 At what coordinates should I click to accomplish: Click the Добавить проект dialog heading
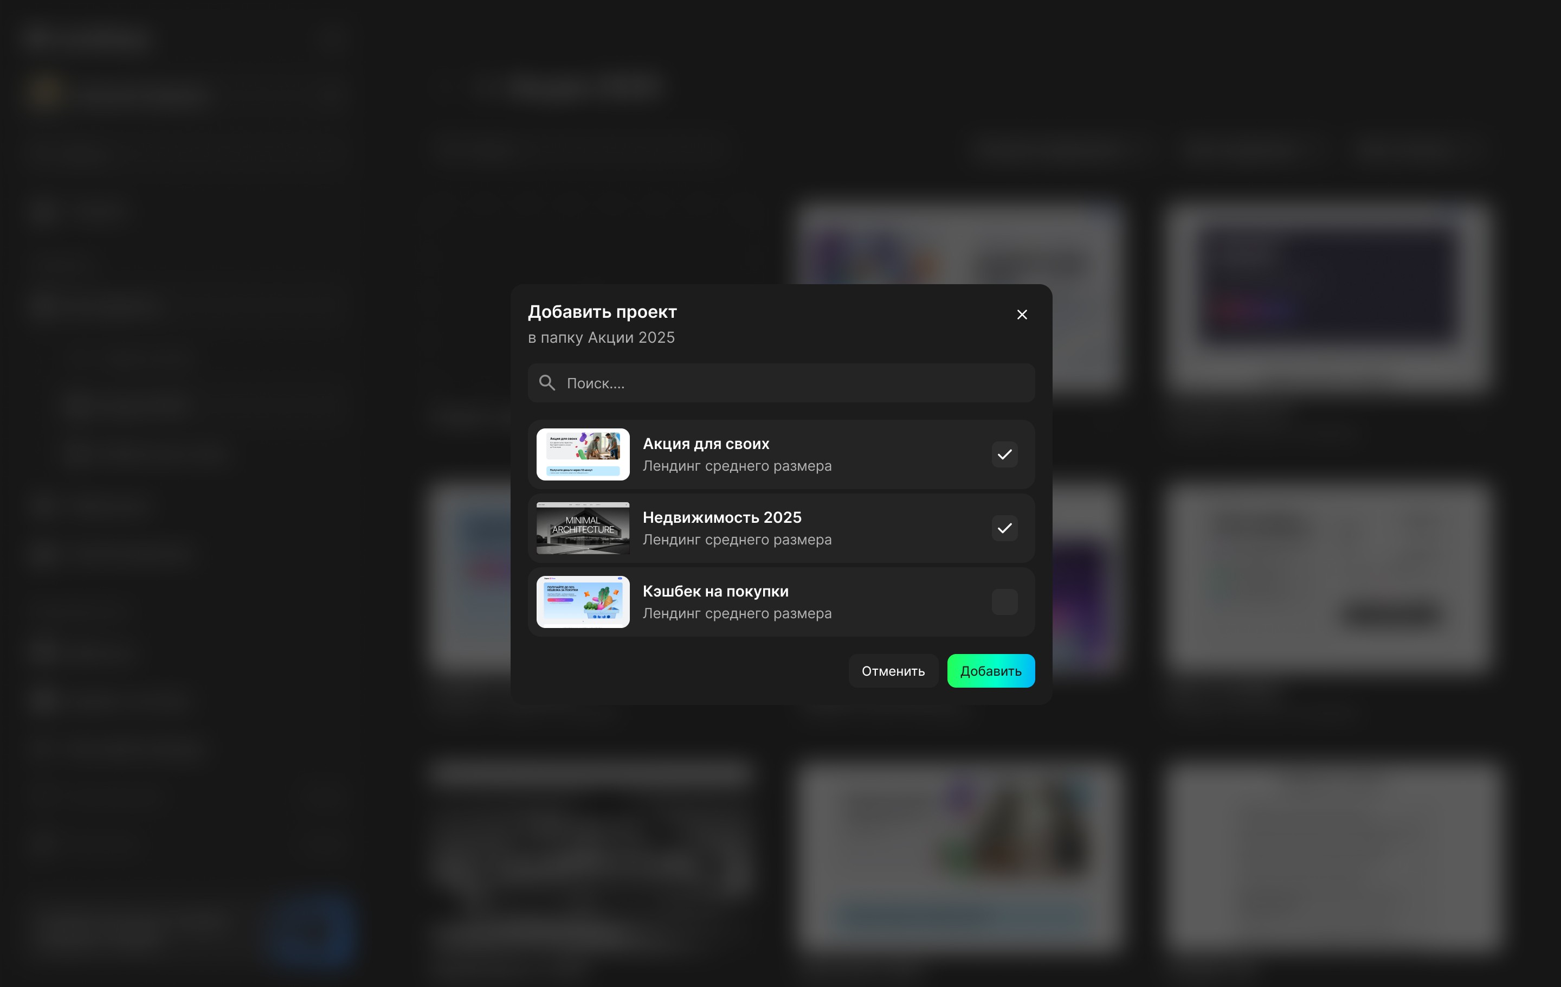pyautogui.click(x=602, y=312)
